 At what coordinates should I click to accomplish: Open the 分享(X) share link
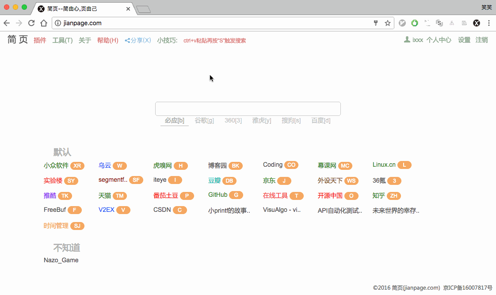[138, 40]
